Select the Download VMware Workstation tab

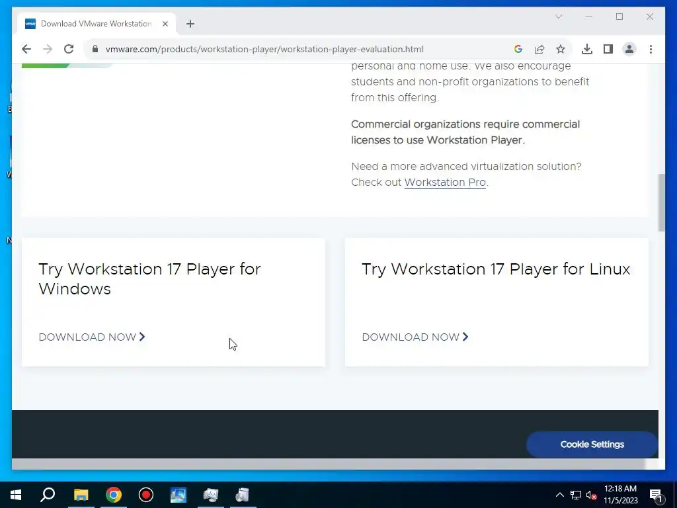97,24
